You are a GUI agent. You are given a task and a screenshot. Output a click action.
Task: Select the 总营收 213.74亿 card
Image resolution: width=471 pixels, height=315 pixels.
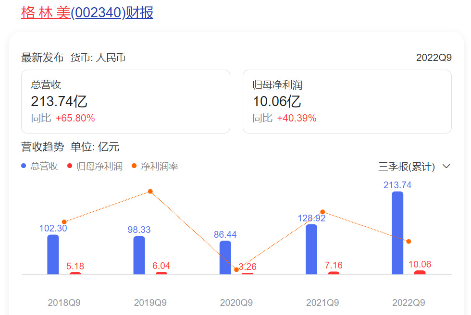[125, 102]
